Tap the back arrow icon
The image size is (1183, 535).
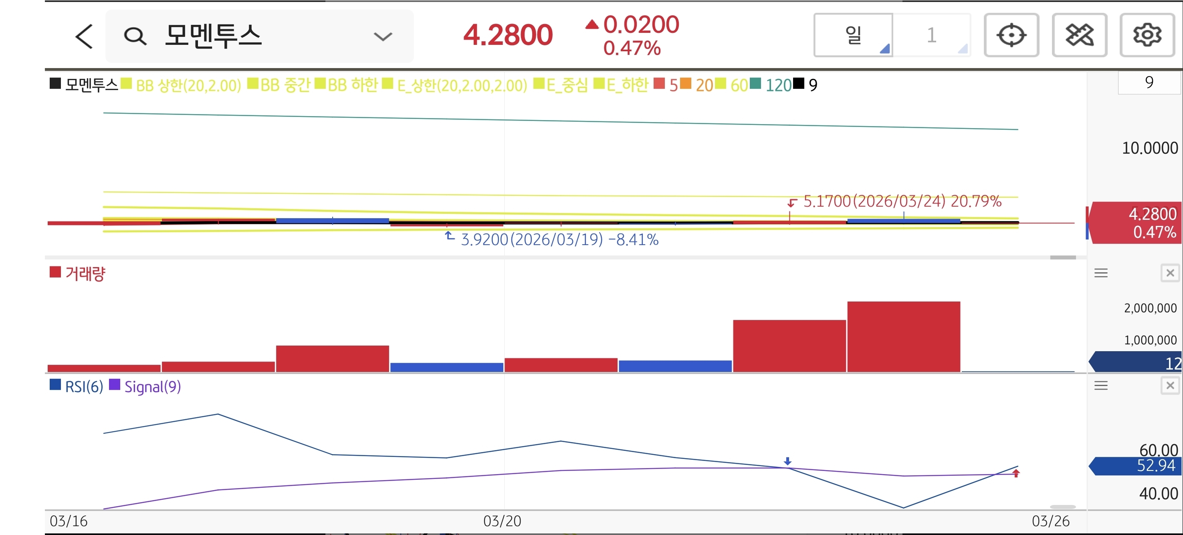point(84,36)
